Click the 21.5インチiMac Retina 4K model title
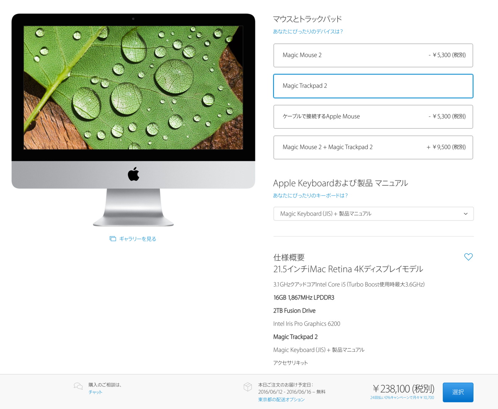Screen dimensions: 498x409 pos(348,269)
